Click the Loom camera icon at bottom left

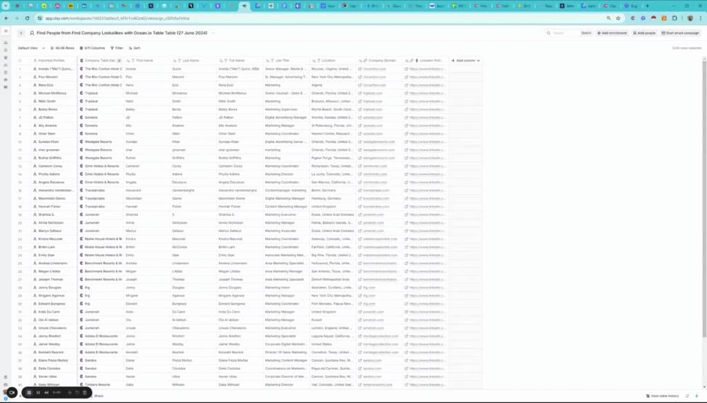click(12, 393)
